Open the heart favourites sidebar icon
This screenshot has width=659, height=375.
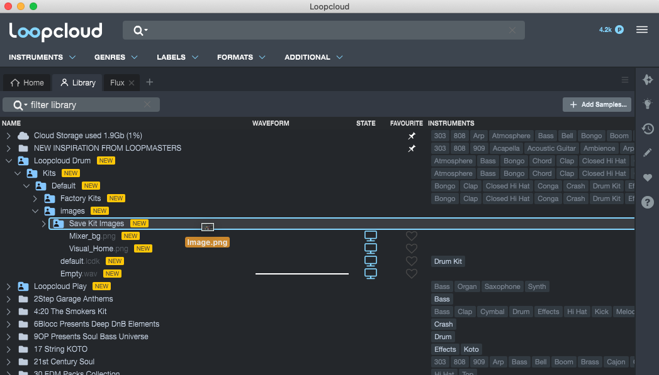click(648, 177)
